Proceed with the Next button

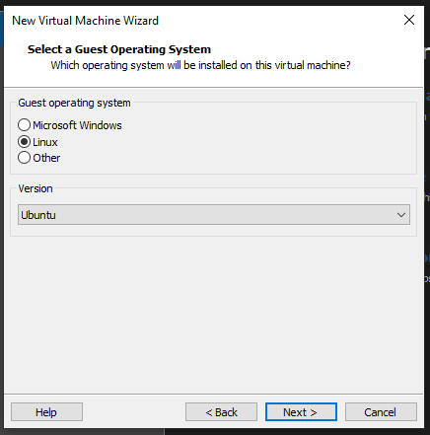click(x=301, y=412)
